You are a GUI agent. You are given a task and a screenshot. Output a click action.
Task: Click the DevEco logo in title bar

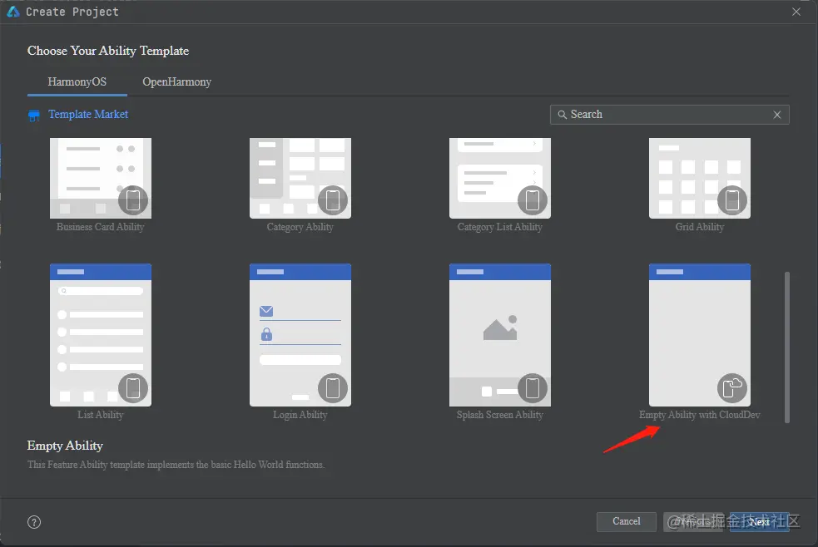click(13, 12)
